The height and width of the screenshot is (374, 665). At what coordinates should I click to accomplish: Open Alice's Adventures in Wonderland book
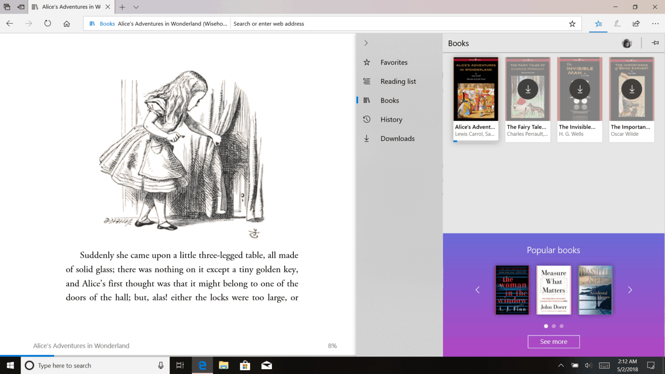point(476,99)
